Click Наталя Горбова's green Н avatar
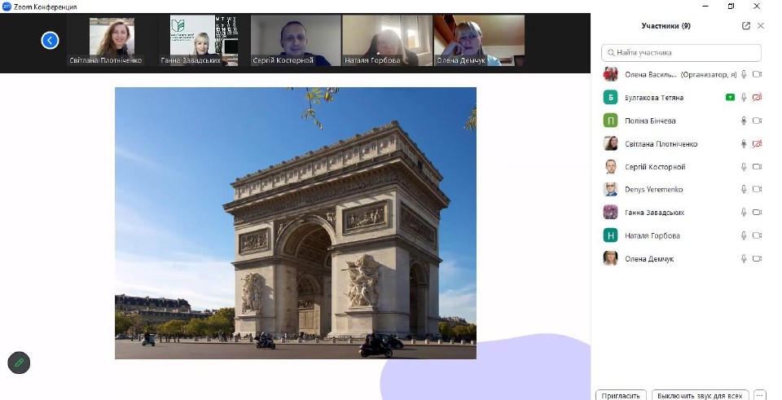 (x=610, y=235)
